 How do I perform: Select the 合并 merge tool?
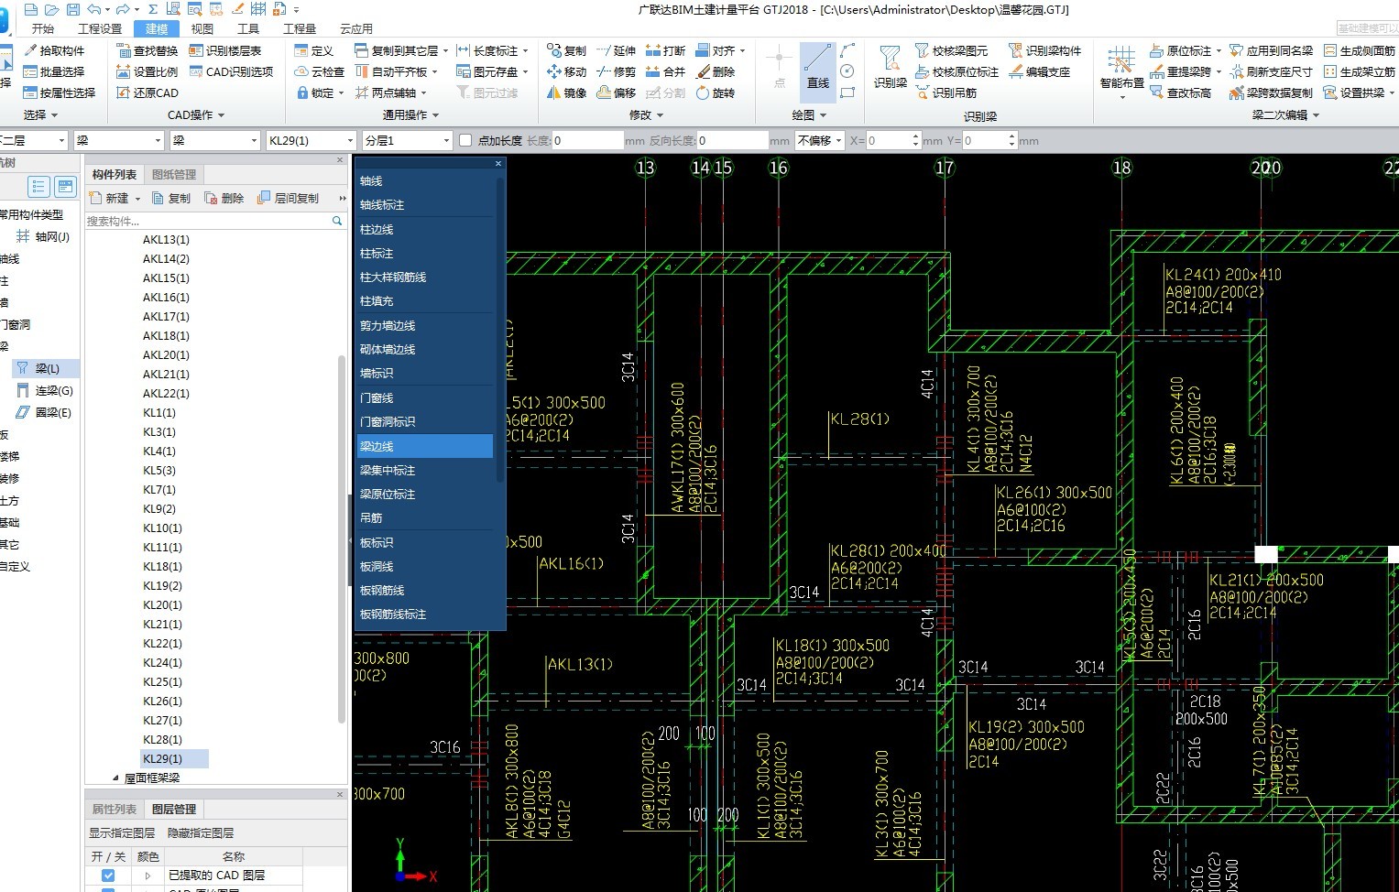pos(665,71)
